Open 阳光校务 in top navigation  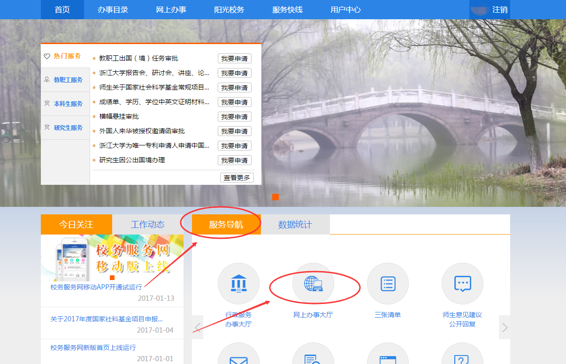point(229,10)
